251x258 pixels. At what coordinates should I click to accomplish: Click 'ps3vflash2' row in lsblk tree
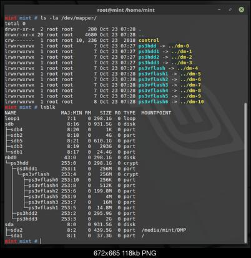(43, 191)
